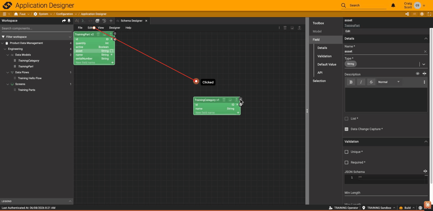Toggle strikethrough formatting in Description

(x=371, y=82)
